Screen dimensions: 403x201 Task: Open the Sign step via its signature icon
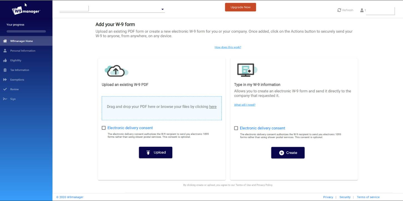tap(5, 99)
